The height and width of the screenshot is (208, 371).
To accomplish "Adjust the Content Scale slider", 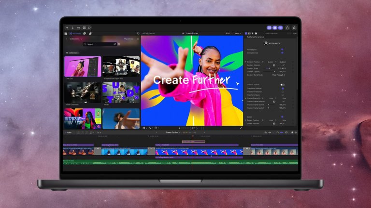I will (269, 68).
